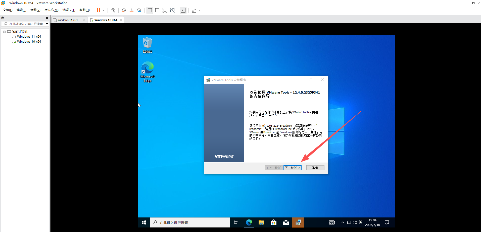Viewport: 481px width, 232px height.
Task: Click the guest taskbar search box
Action: [x=190, y=222]
